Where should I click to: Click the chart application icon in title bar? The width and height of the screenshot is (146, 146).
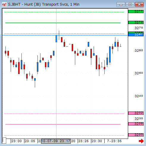coord(4,4)
